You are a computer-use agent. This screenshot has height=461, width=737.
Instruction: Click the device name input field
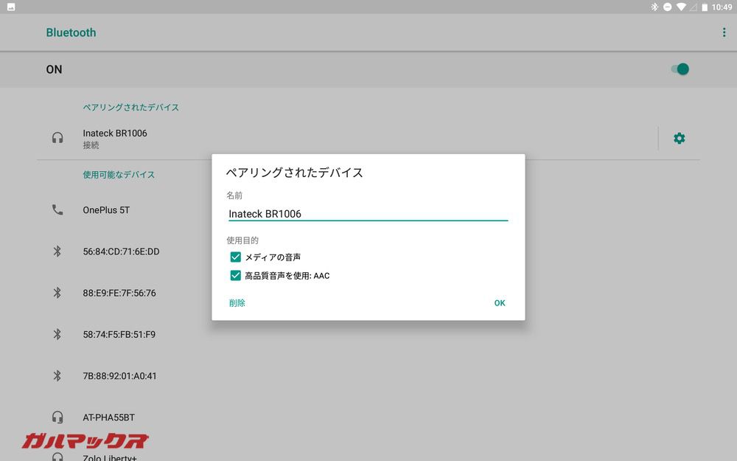pos(366,214)
